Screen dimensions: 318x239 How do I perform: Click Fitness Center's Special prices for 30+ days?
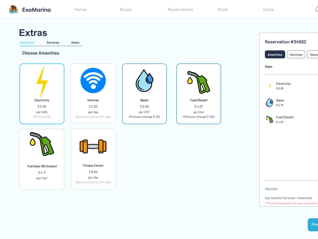tap(93, 182)
